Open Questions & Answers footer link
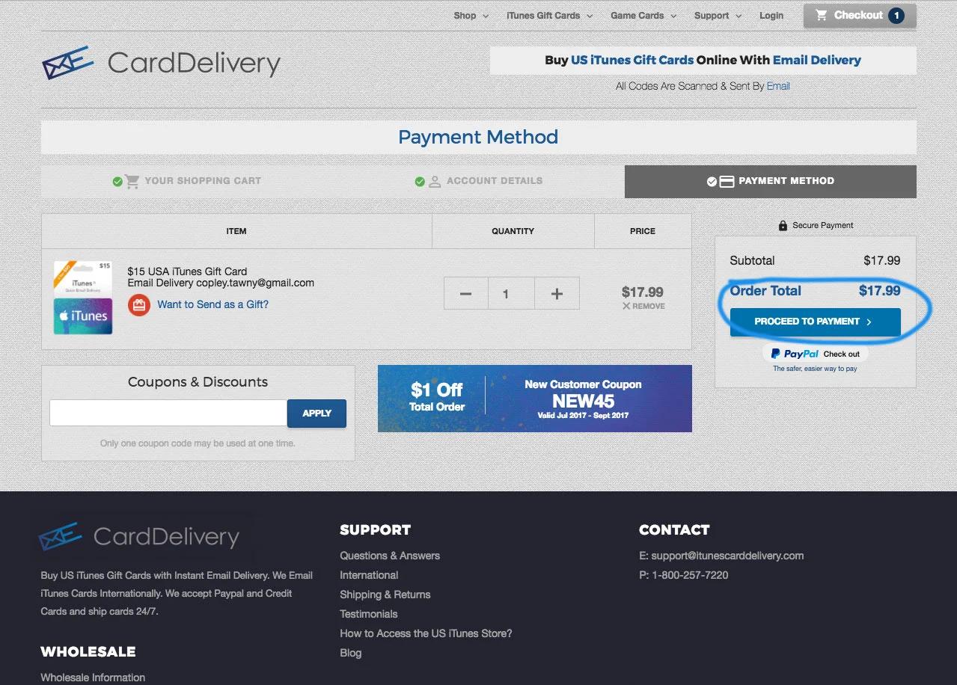Screen dimensions: 957x685 pyautogui.click(x=390, y=556)
